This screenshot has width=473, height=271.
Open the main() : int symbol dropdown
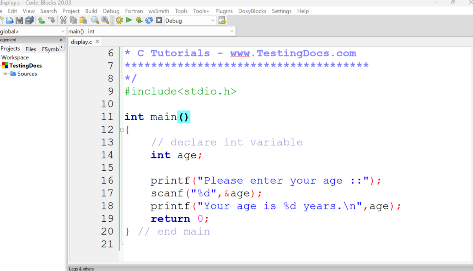[231, 31]
